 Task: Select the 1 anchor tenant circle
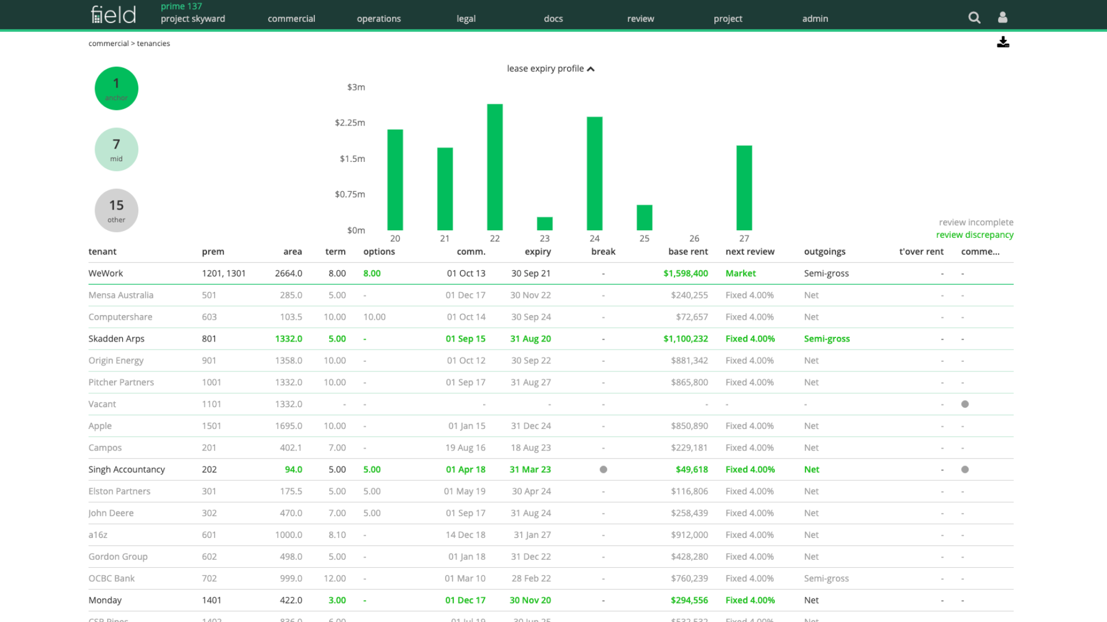coord(116,89)
